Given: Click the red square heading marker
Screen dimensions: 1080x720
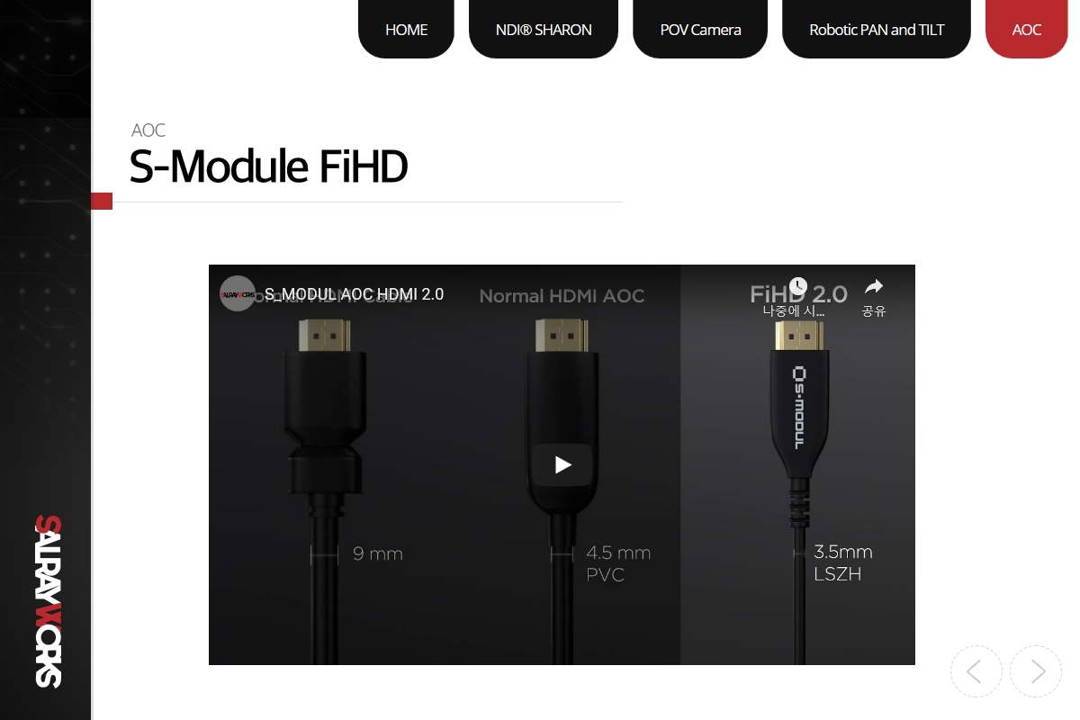Looking at the screenshot, I should [102, 201].
